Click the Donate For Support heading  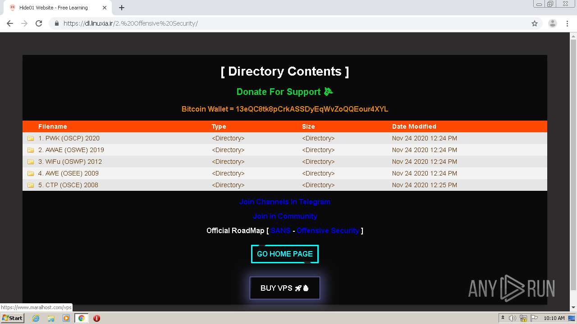pyautogui.click(x=284, y=92)
